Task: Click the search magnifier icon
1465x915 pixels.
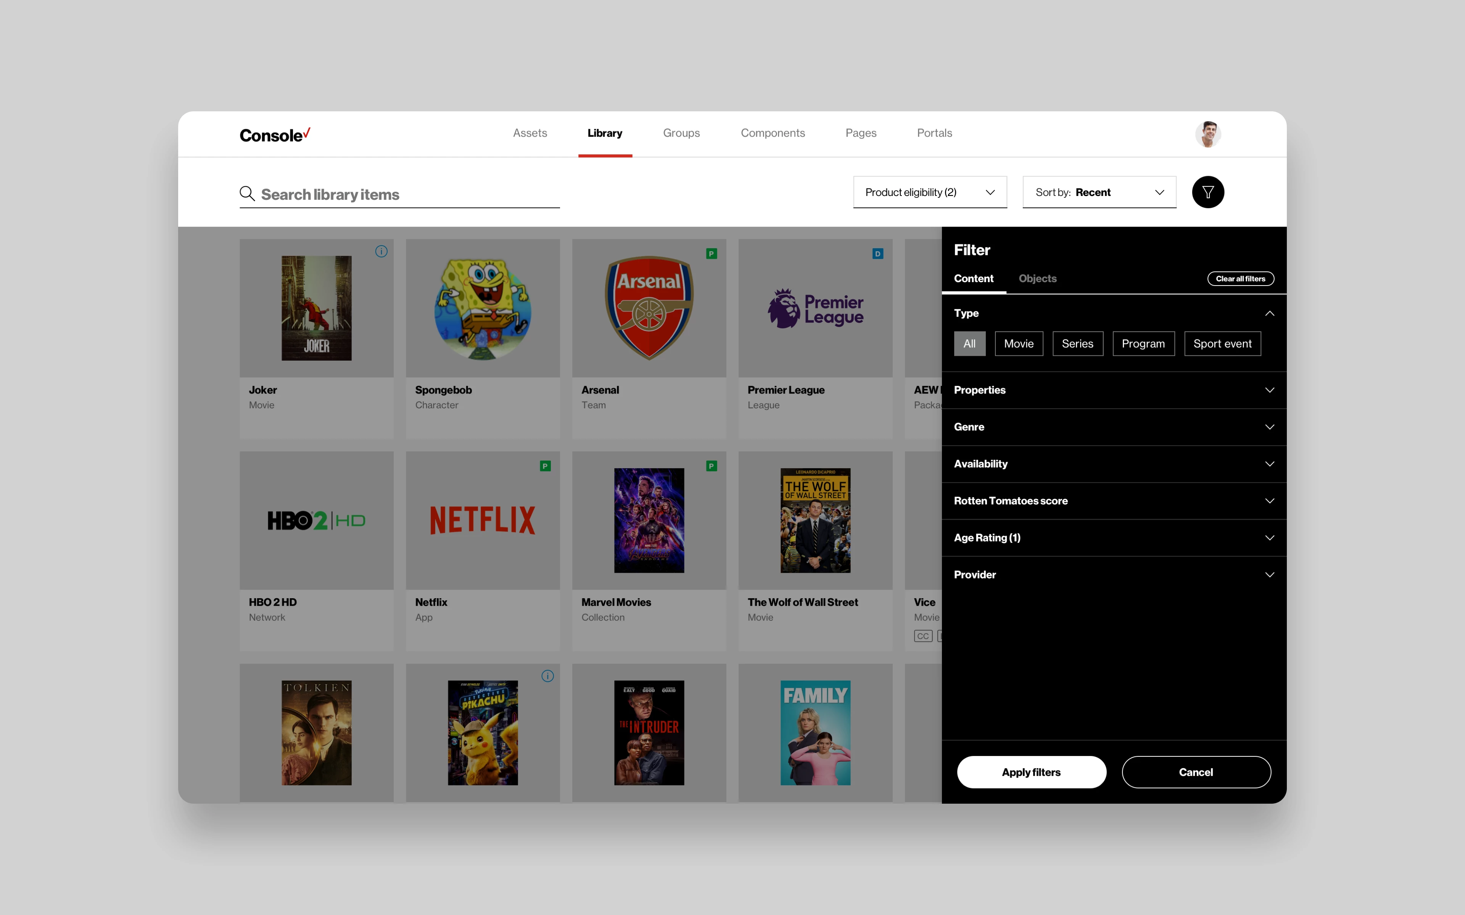Action: [247, 194]
